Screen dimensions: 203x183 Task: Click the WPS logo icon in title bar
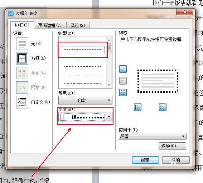coord(11,14)
